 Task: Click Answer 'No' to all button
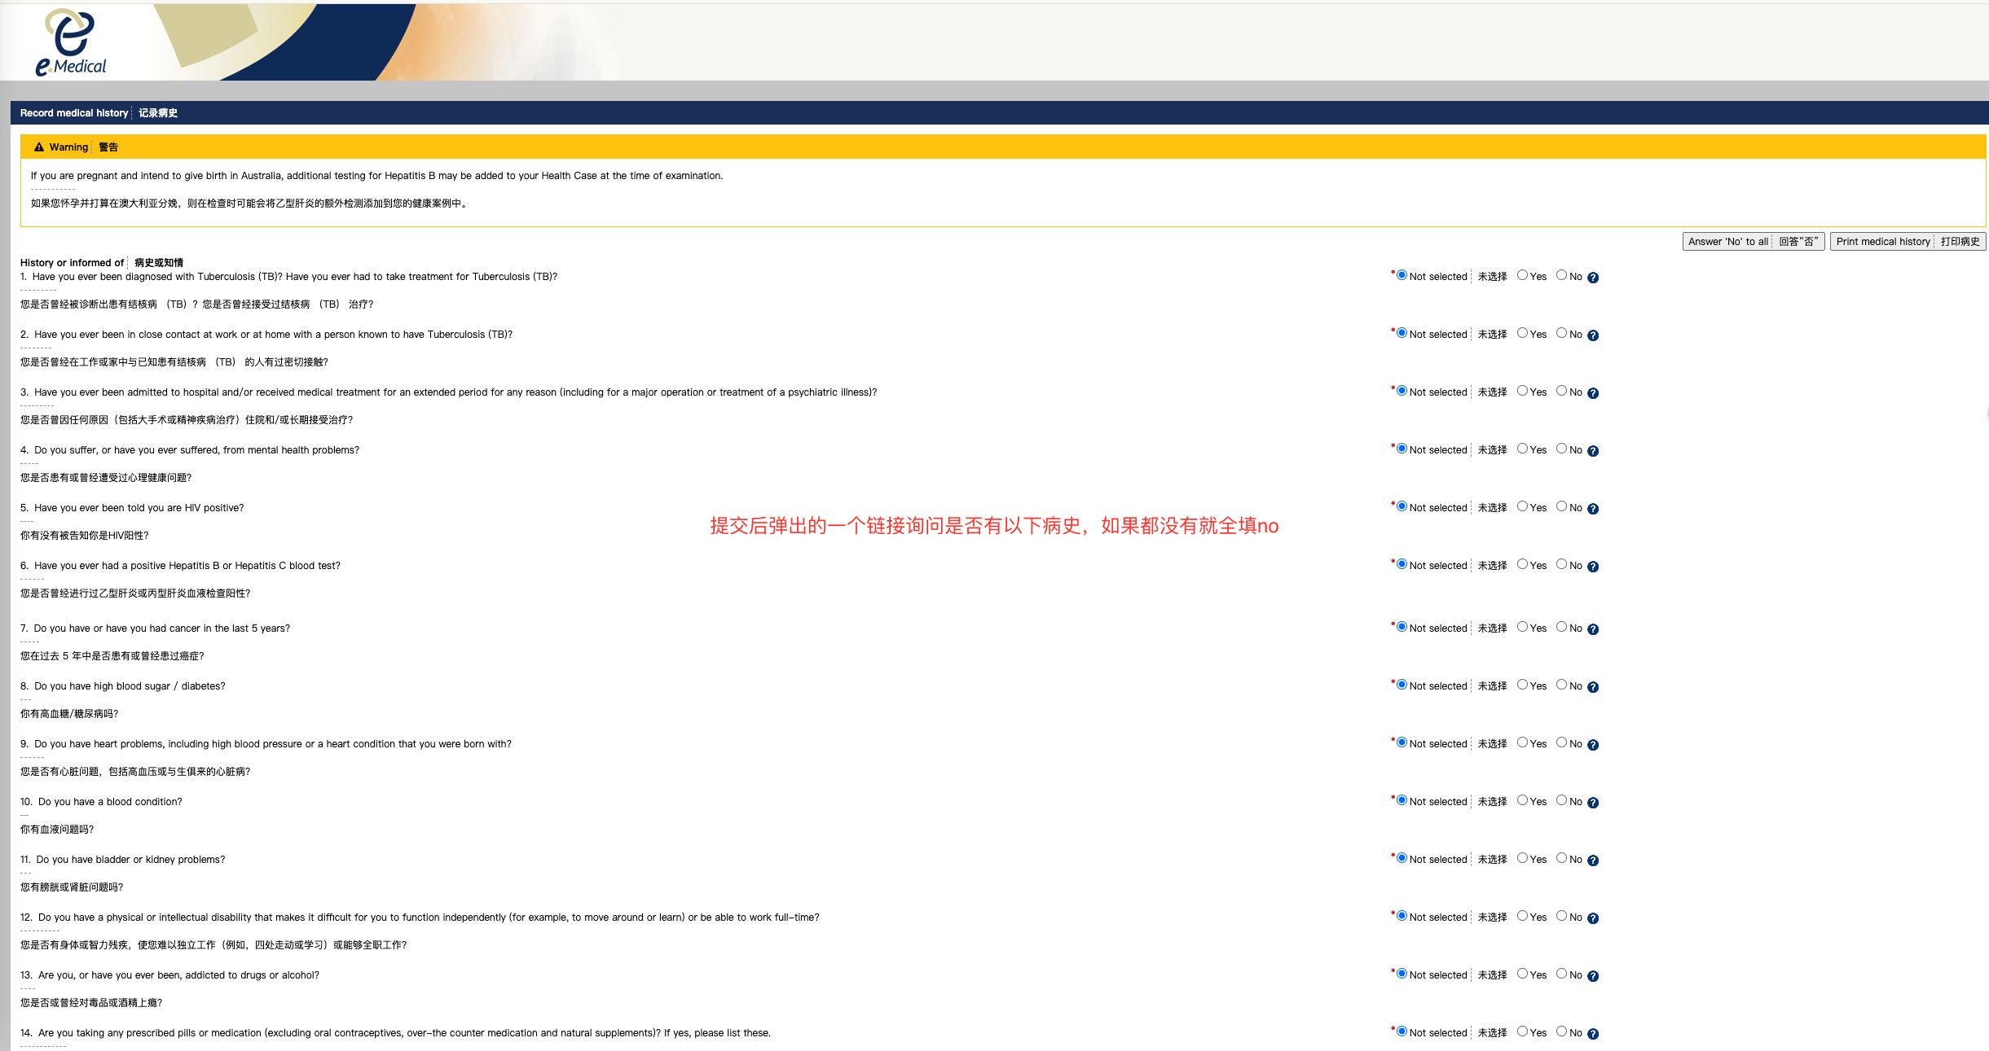click(x=1753, y=242)
